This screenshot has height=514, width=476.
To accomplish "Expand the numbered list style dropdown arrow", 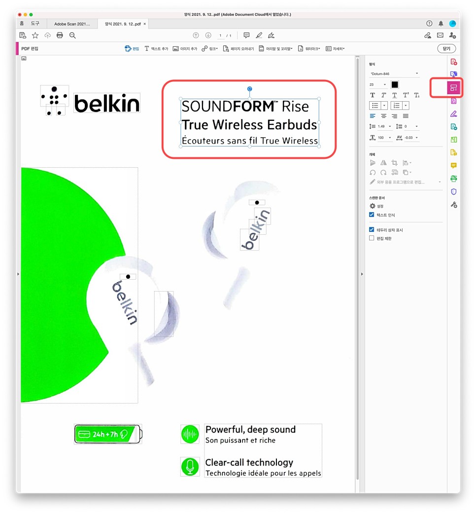I will click(x=406, y=106).
